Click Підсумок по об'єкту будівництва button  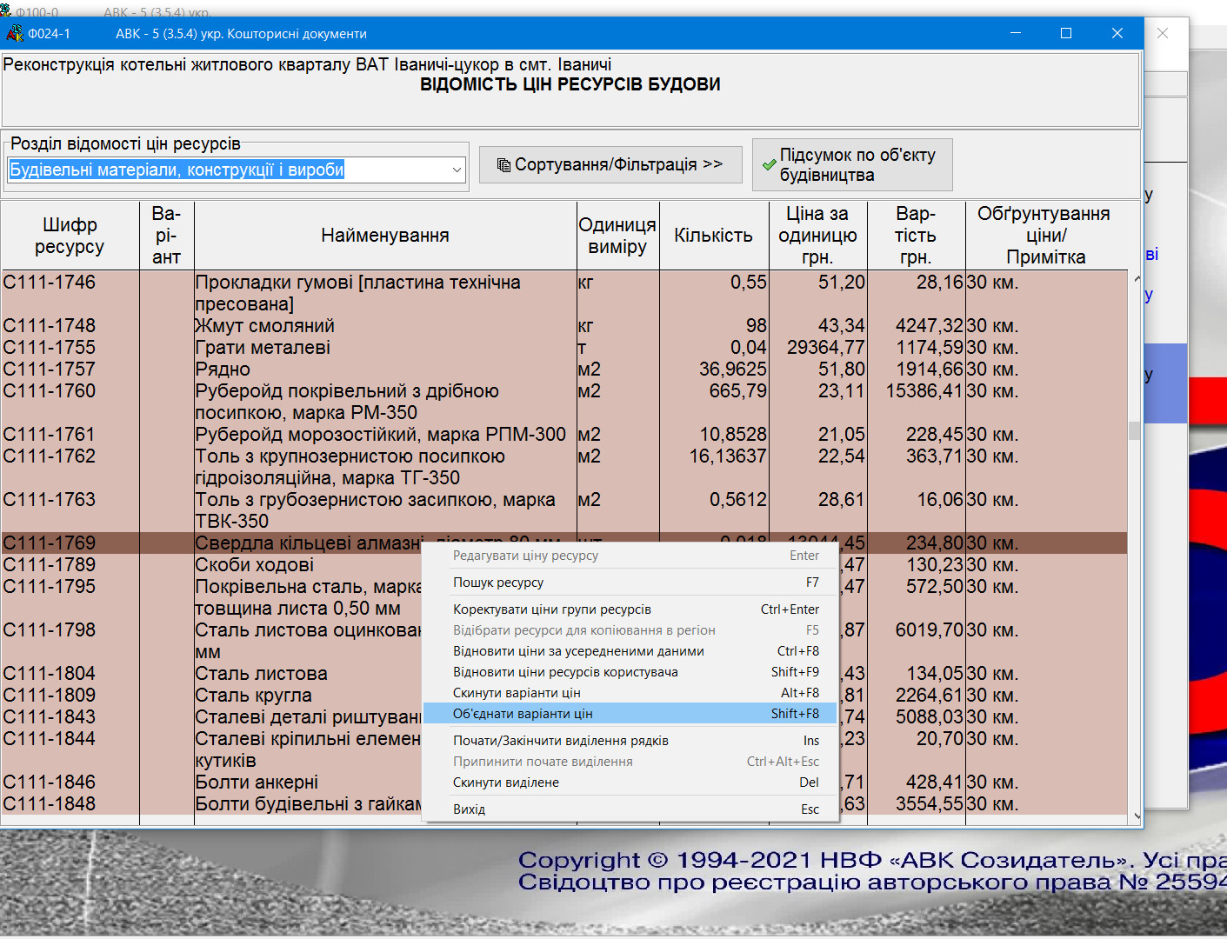coord(852,165)
